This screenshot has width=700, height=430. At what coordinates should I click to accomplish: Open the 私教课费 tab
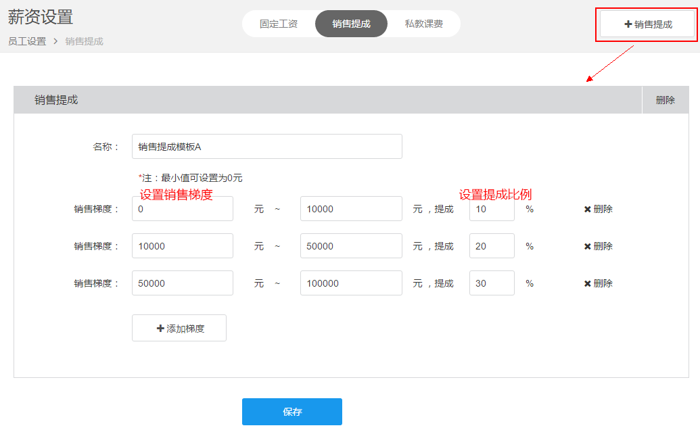pos(424,24)
